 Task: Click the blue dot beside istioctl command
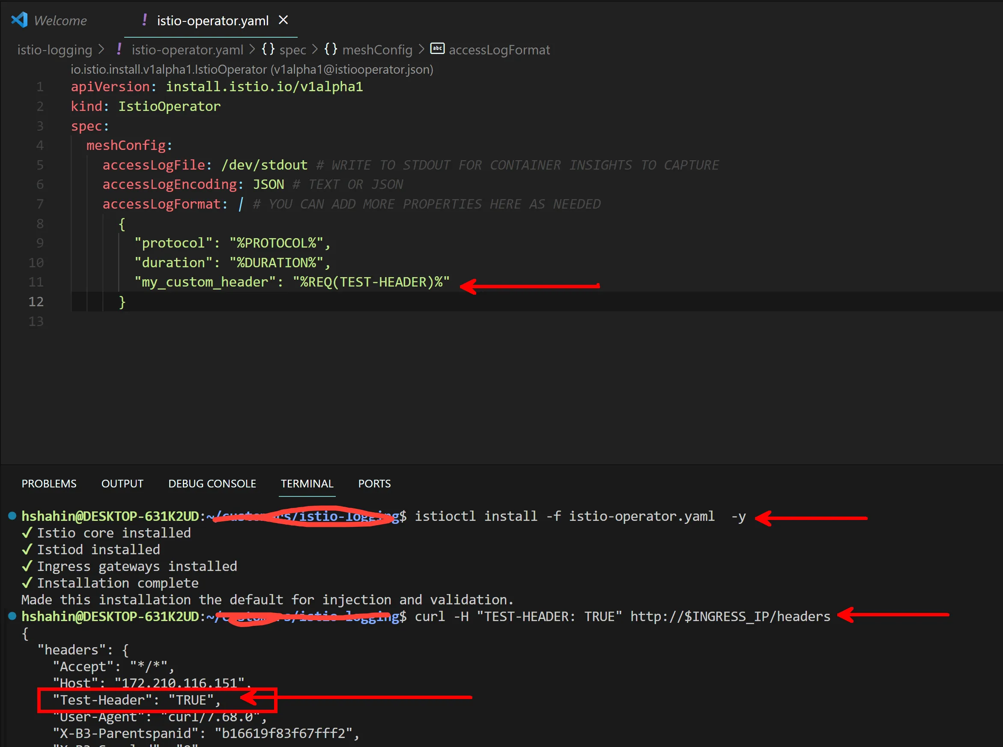(13, 515)
